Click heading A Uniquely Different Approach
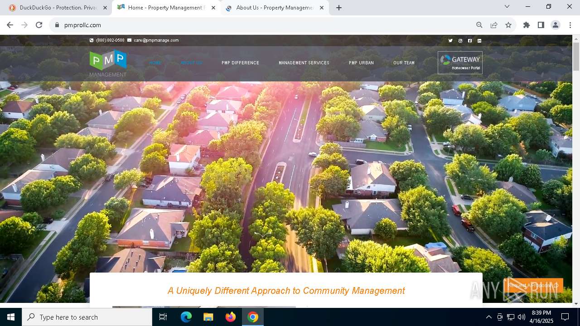This screenshot has width=580, height=326. pyautogui.click(x=286, y=291)
